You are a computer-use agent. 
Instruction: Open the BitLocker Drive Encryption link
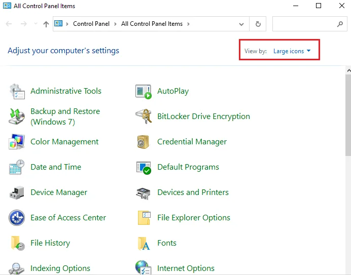203,116
